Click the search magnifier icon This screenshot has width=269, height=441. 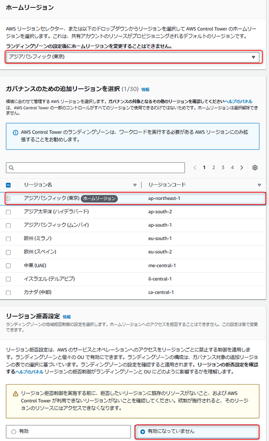click(x=11, y=168)
